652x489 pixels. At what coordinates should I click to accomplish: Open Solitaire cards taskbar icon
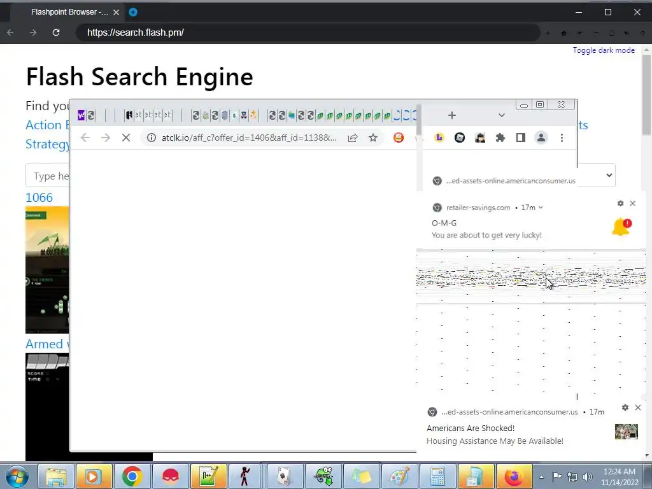pos(285,476)
